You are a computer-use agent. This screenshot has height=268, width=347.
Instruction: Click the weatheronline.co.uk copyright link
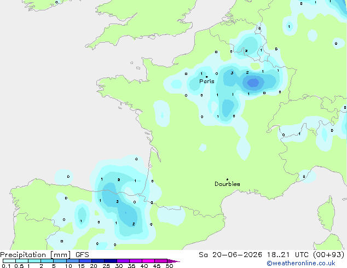[x=301, y=263]
